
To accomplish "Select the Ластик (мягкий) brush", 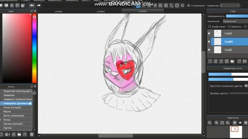I will pyautogui.click(x=16, y=124).
